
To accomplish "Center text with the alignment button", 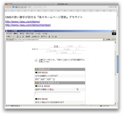I will (19, 7).
